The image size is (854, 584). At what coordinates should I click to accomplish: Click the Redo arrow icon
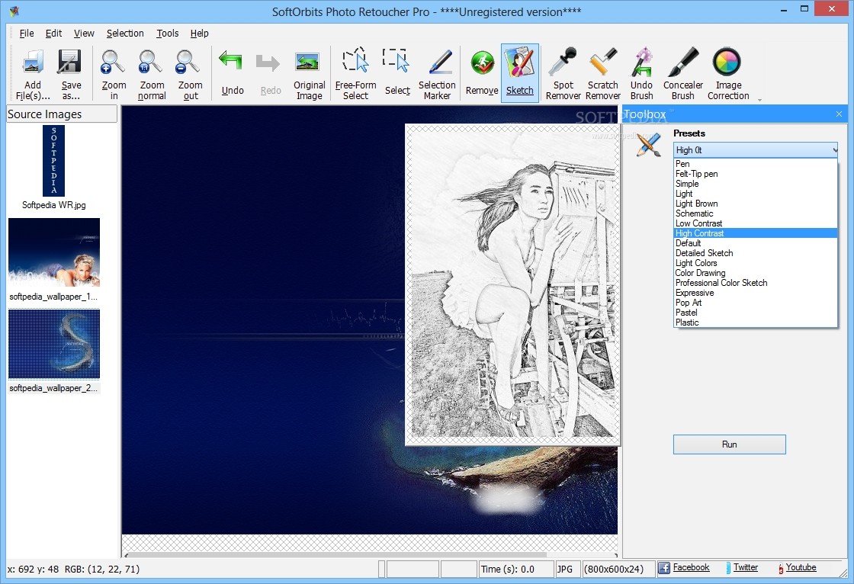point(268,63)
